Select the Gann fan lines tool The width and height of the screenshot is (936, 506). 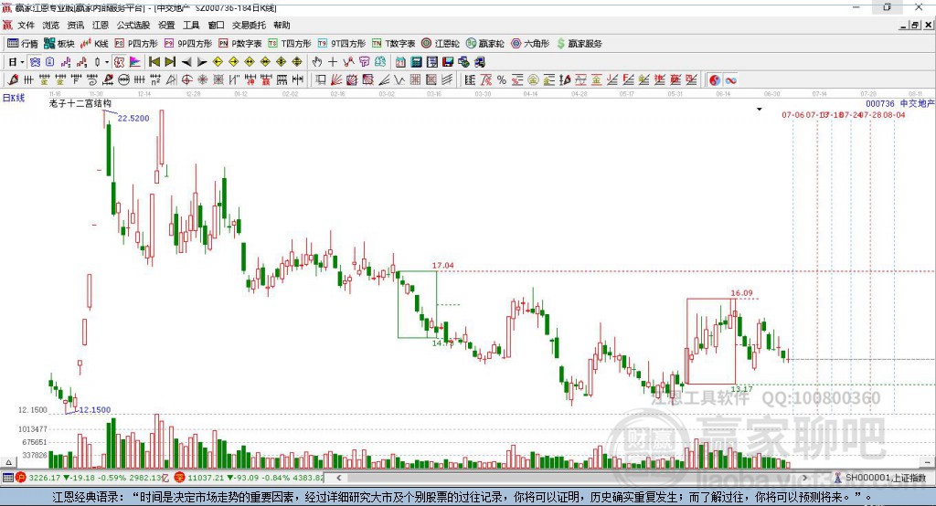(336, 80)
